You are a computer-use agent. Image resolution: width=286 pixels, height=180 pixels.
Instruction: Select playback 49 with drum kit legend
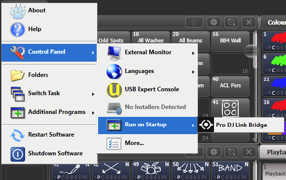tap(151, 170)
